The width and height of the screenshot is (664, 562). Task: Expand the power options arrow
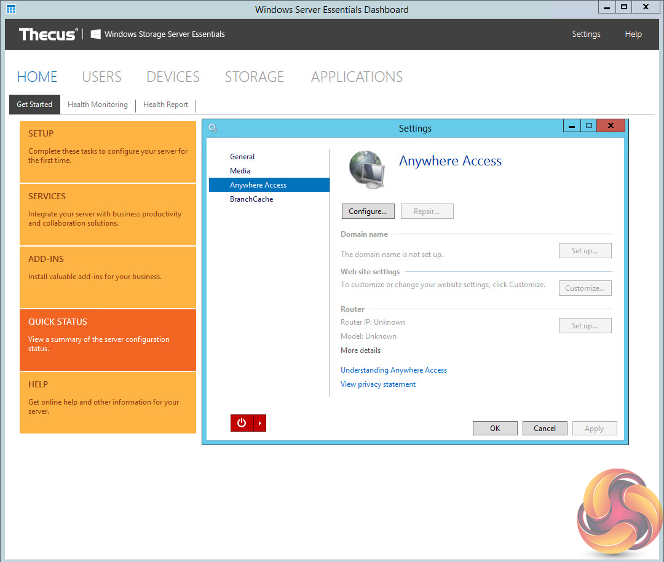point(260,423)
